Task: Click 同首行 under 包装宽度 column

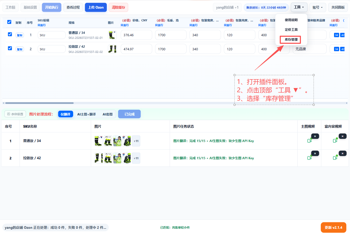Action: (194, 25)
